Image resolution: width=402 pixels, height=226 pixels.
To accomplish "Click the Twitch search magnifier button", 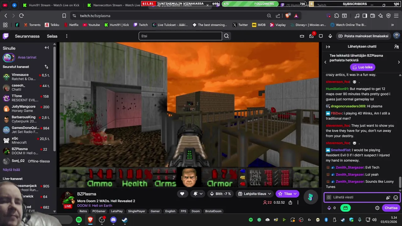I will coord(226,36).
